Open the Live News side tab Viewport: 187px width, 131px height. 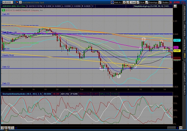(x=185, y=89)
